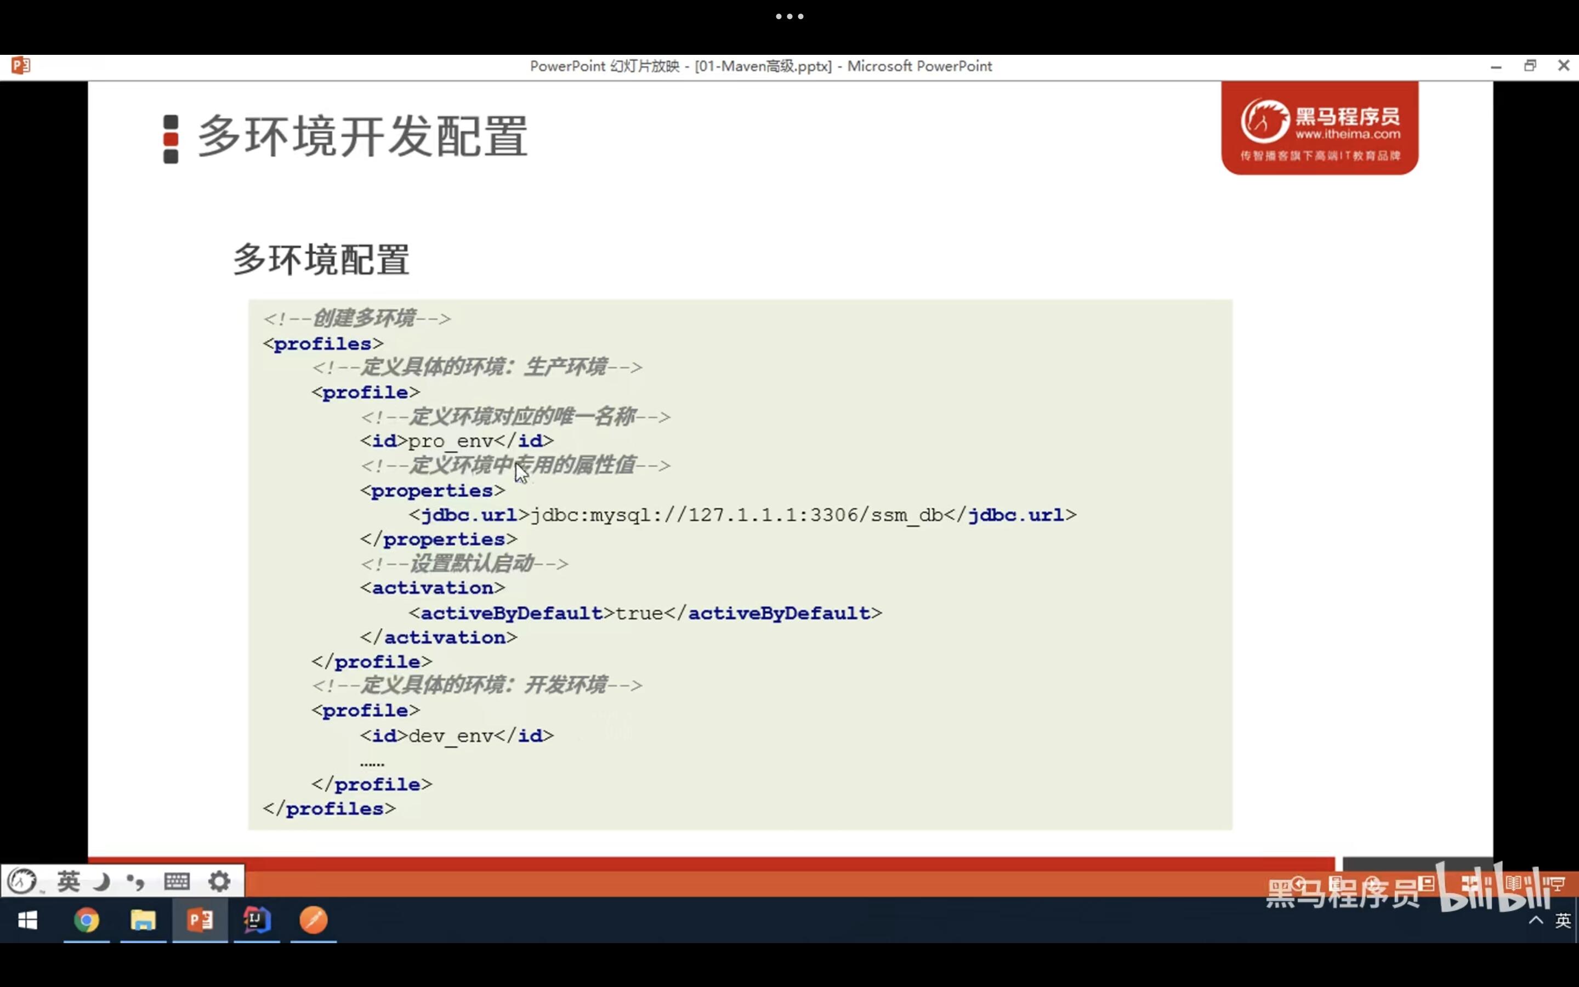Click the jdbc.url MySQL connection line
This screenshot has width=1579, height=987.
742,515
